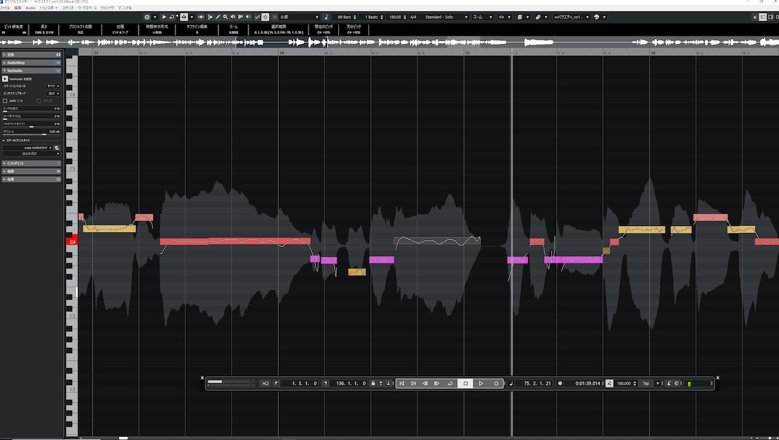Select the draw pencil tool
The width and height of the screenshot is (779, 440).
click(x=218, y=17)
